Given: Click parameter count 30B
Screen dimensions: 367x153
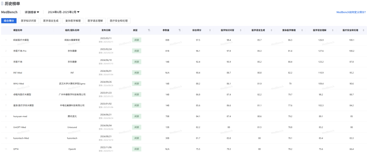Looking at the screenshot, I should tap(167, 138).
